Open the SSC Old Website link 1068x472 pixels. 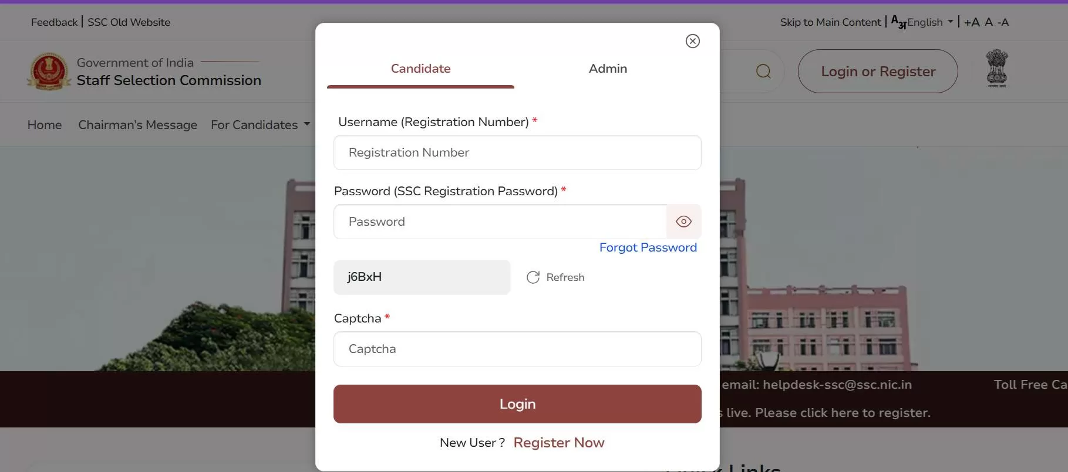(129, 22)
